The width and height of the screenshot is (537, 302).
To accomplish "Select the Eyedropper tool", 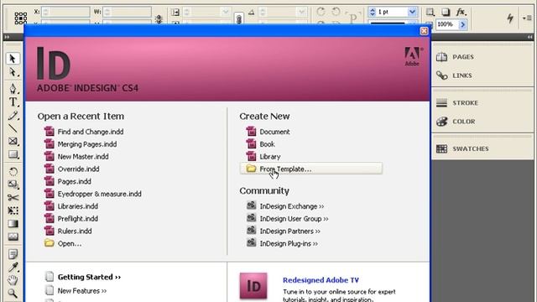I will pos(13,267).
